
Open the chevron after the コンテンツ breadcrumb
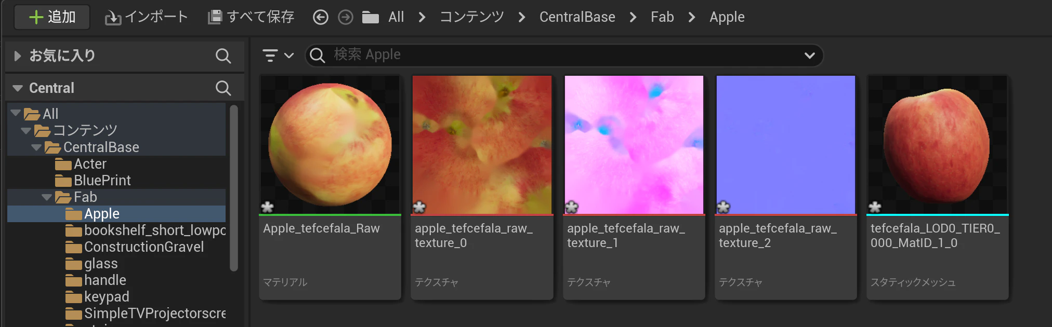(522, 18)
